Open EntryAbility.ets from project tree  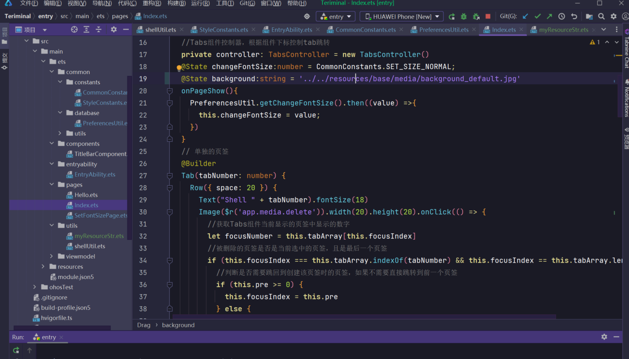(95, 174)
